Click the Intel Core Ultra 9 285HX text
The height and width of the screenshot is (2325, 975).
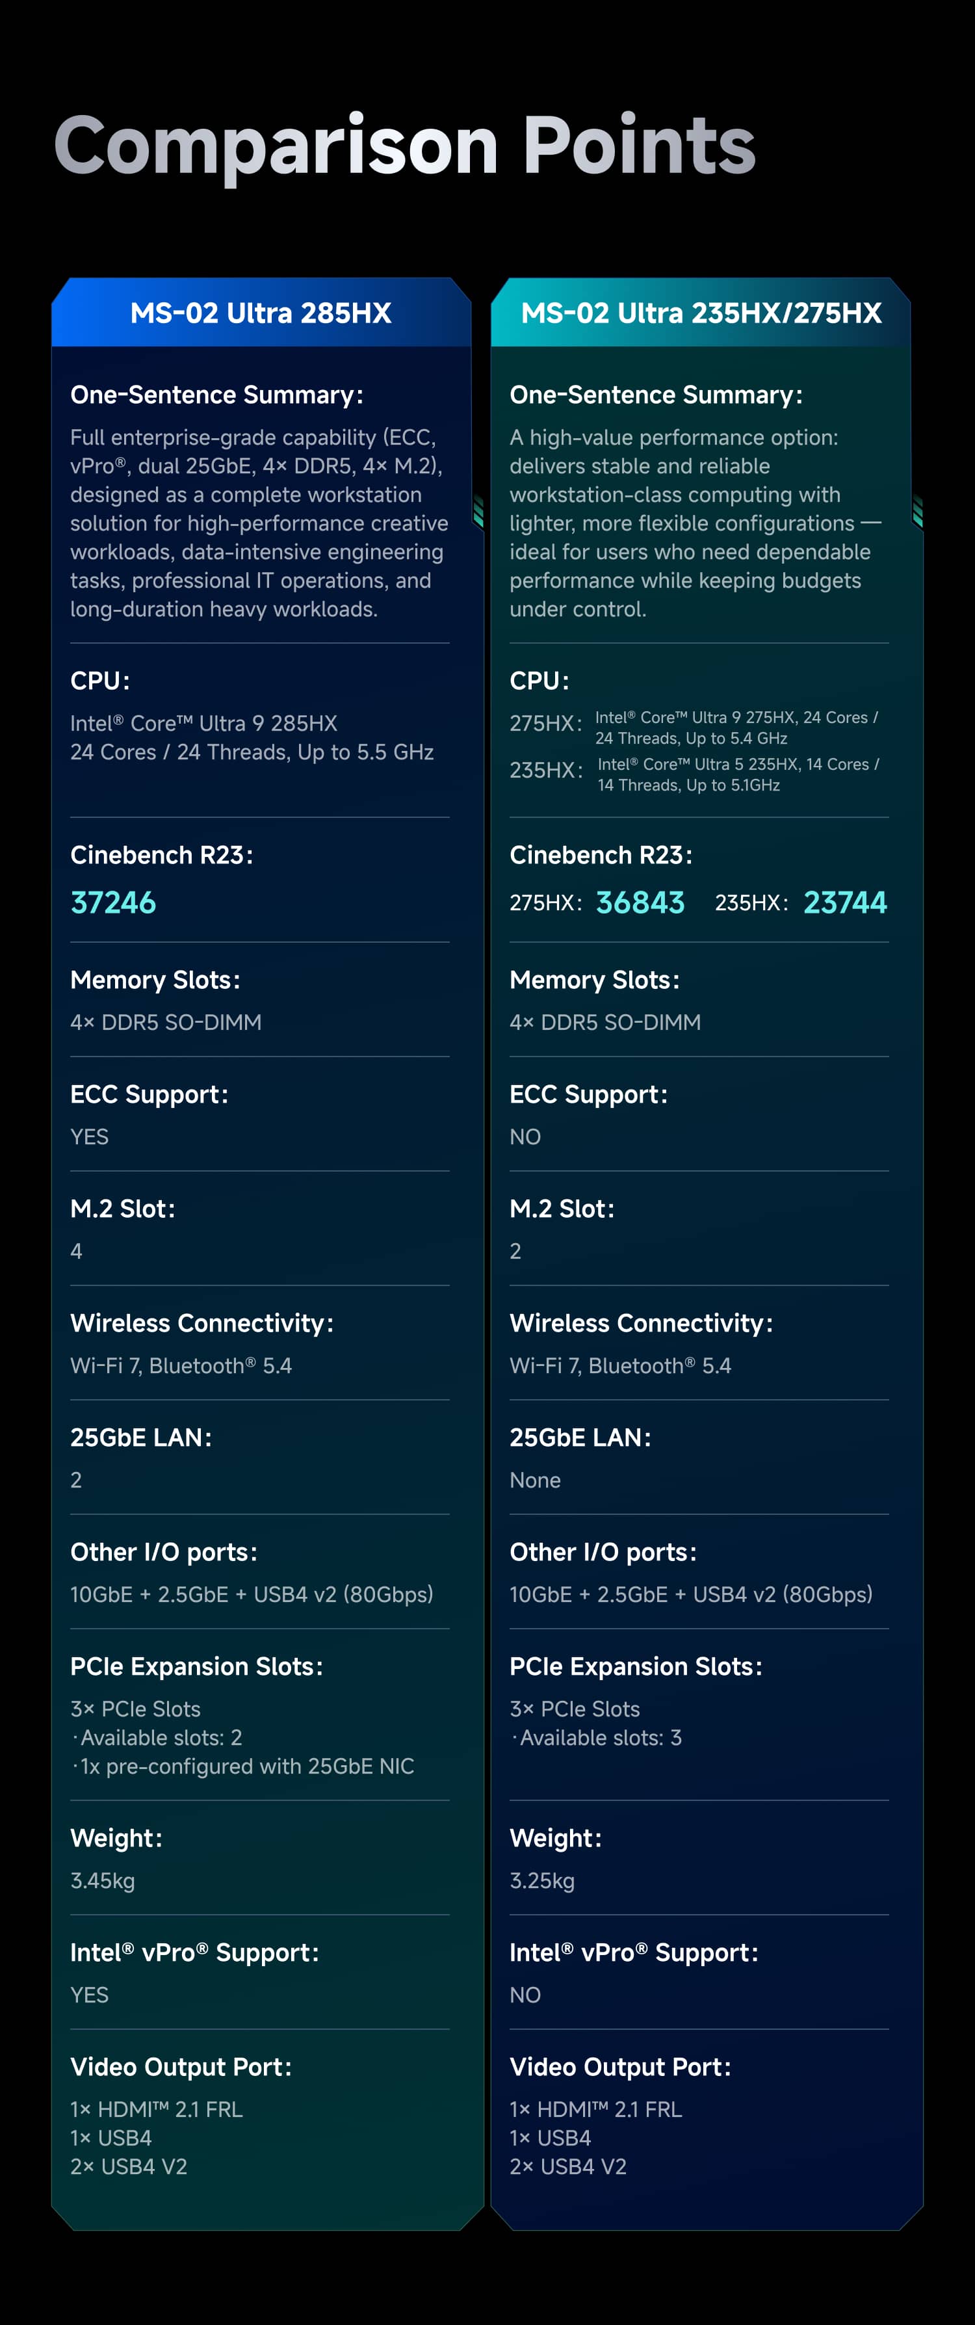204,724
